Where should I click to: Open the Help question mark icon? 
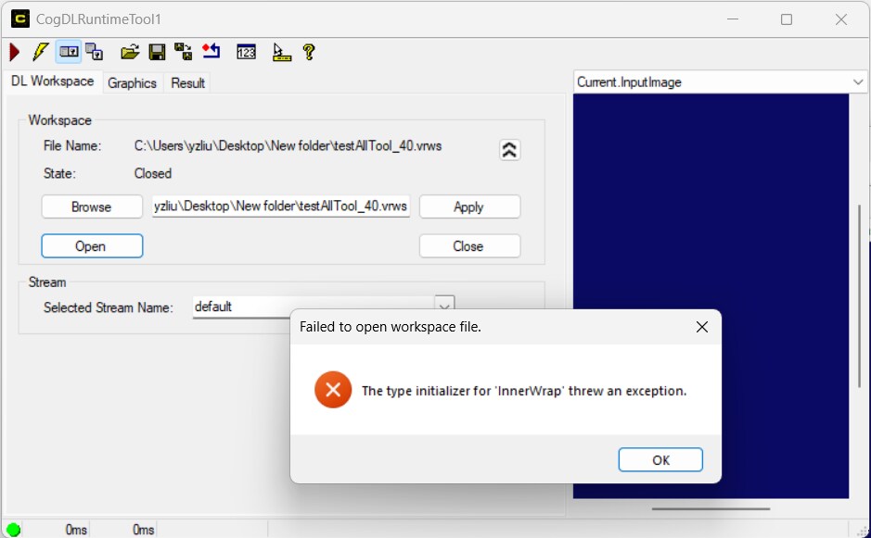click(308, 52)
